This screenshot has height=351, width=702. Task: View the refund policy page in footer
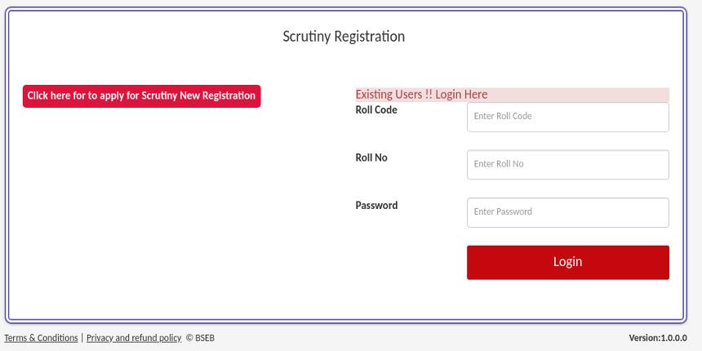pos(134,338)
